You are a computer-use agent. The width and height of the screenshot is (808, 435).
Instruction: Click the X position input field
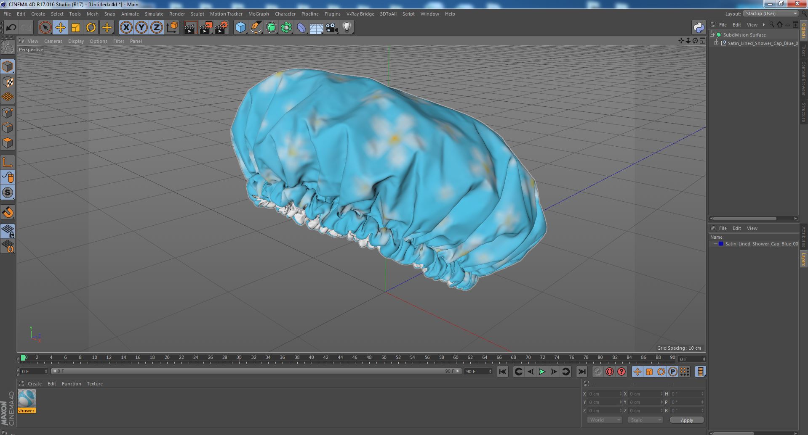[605, 394]
